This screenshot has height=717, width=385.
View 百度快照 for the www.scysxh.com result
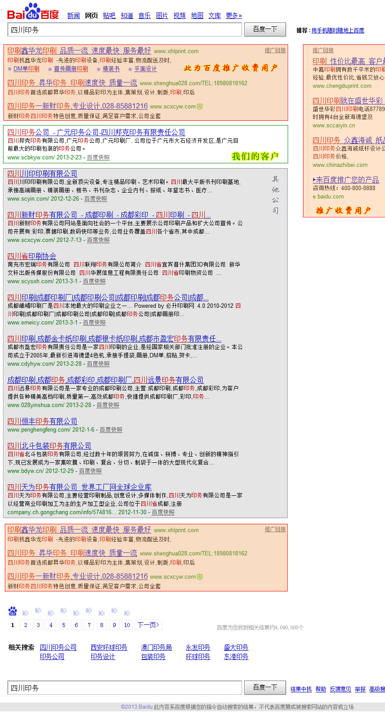click(94, 281)
